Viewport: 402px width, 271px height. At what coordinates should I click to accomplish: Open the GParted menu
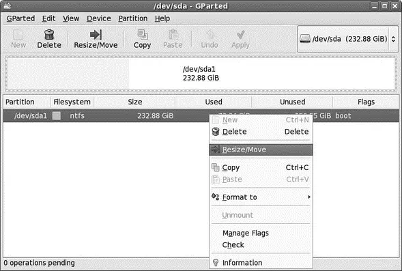tap(20, 18)
